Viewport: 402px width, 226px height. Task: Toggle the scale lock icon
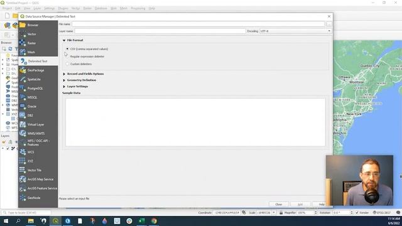click(281, 213)
